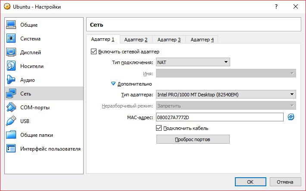Confirm settings with the OK button

click(x=250, y=182)
